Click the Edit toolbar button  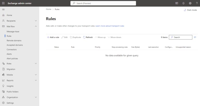tap(64, 37)
